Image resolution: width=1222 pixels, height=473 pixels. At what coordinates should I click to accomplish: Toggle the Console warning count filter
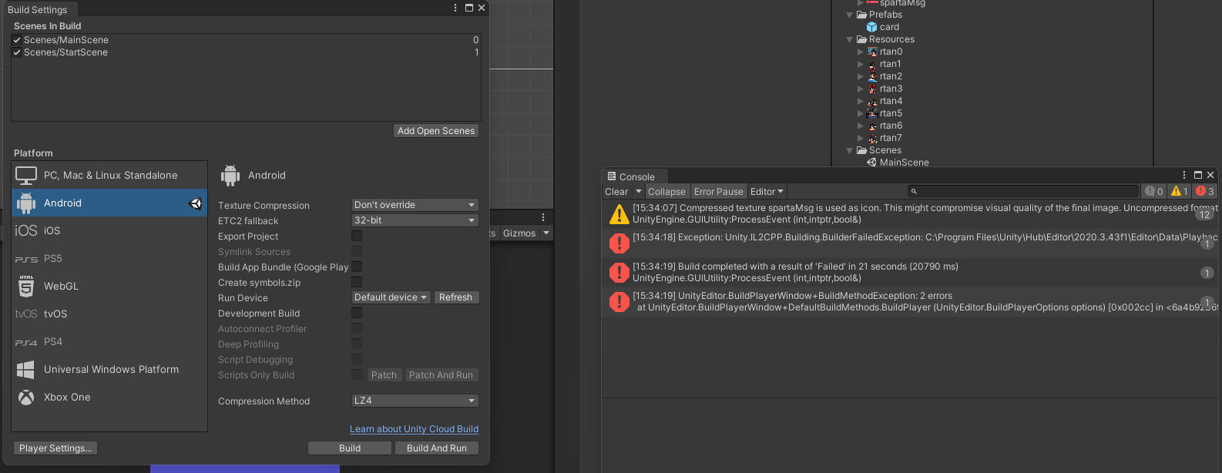pyautogui.click(x=1180, y=191)
